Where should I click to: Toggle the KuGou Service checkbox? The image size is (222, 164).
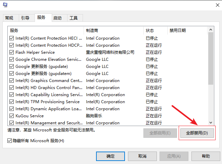coord(12,116)
